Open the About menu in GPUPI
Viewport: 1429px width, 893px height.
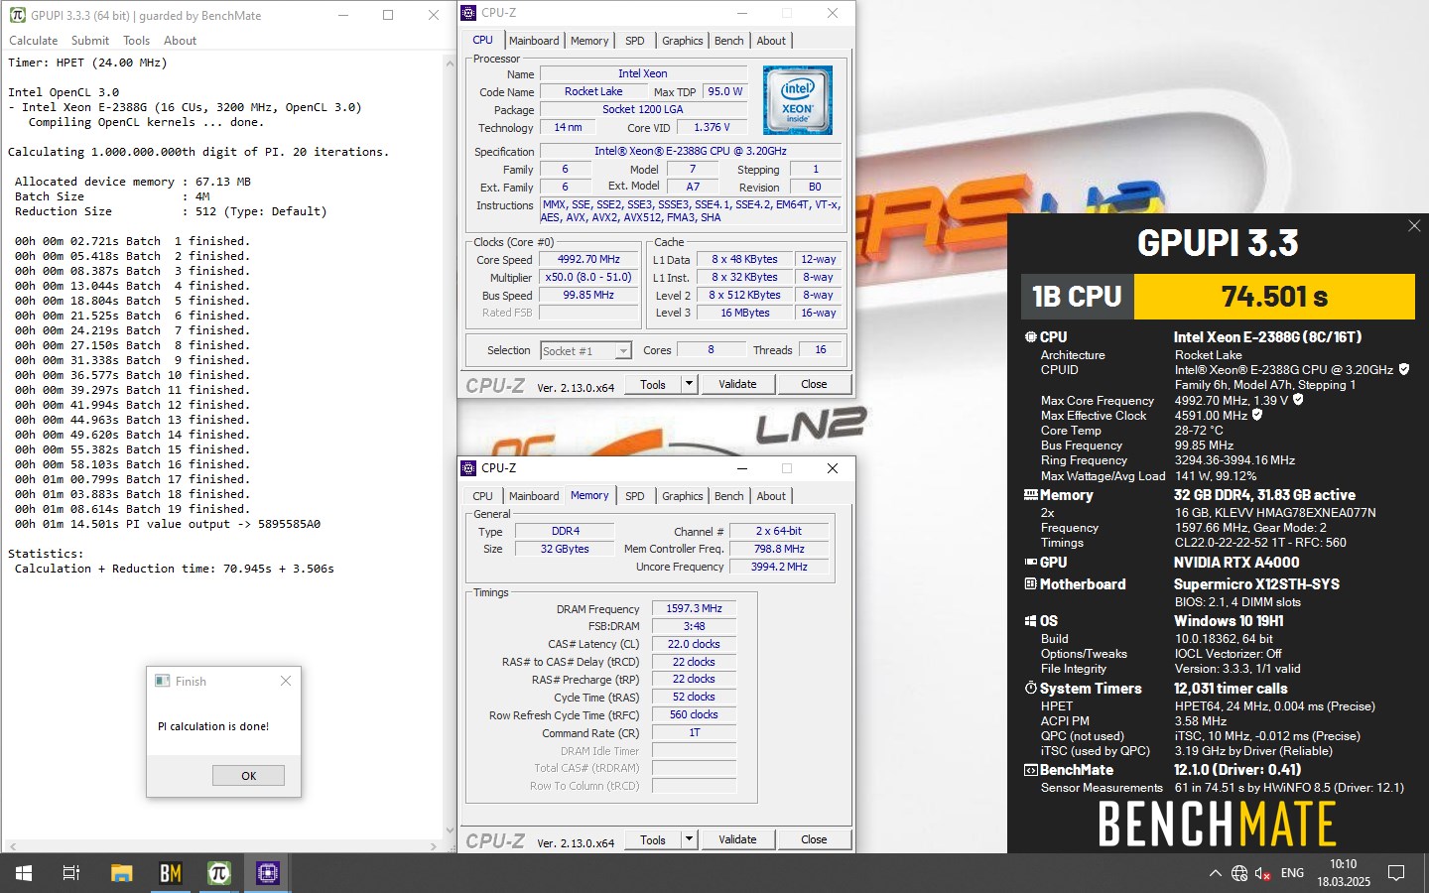tap(181, 41)
